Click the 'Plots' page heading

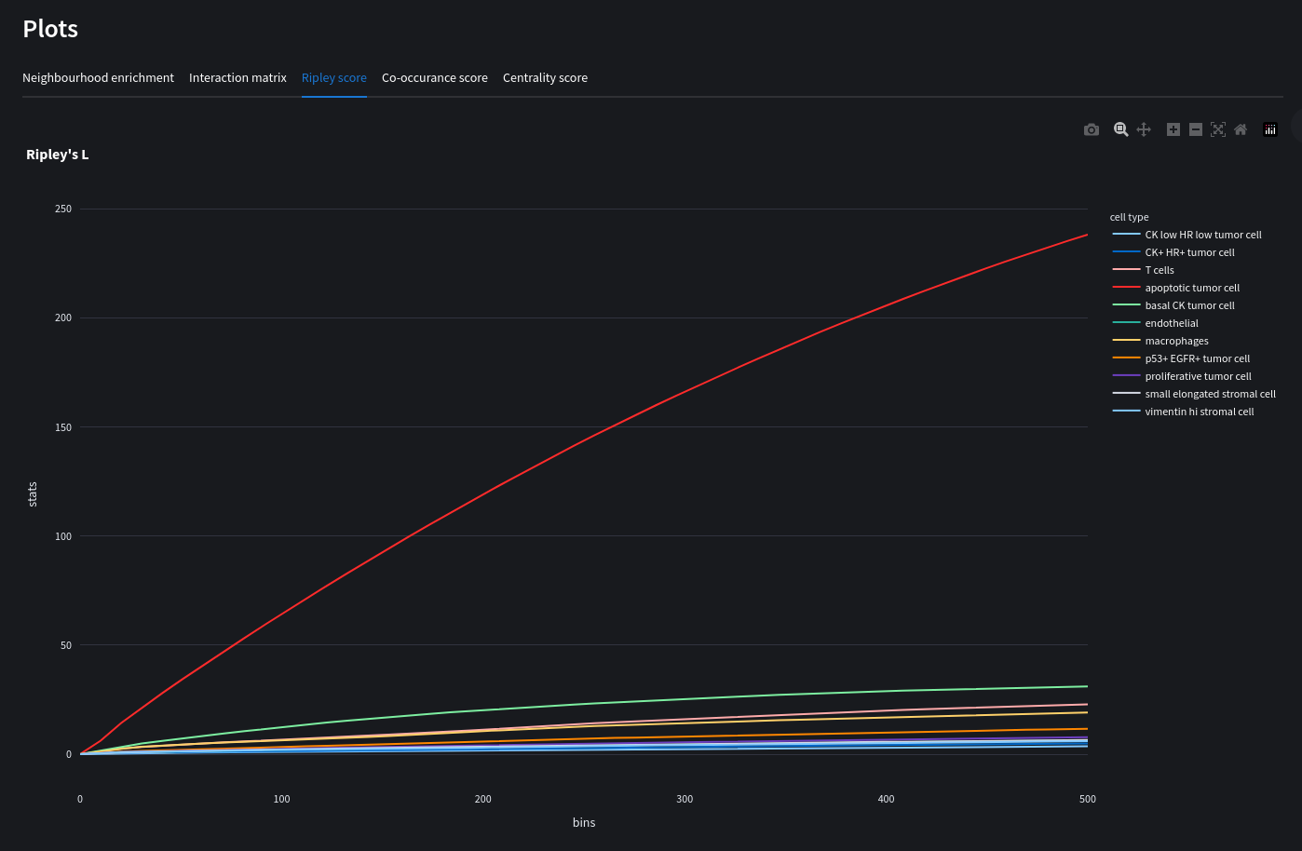coord(50,29)
